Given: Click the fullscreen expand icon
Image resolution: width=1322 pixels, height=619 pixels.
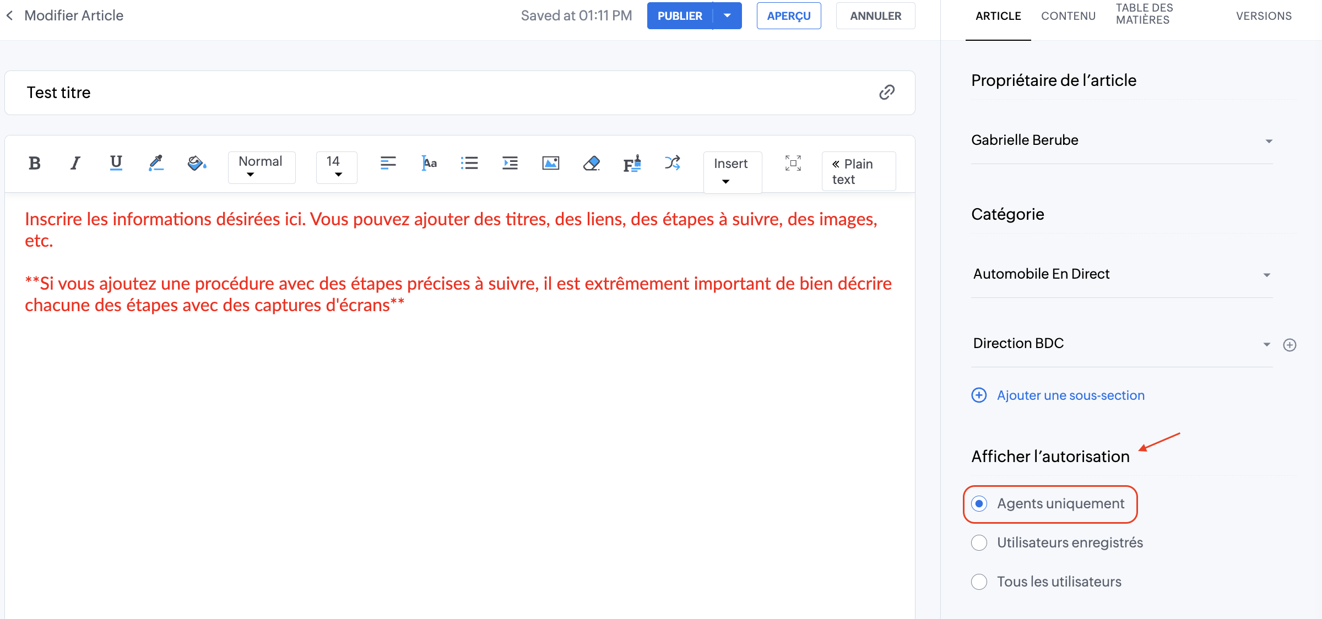Looking at the screenshot, I should [793, 163].
